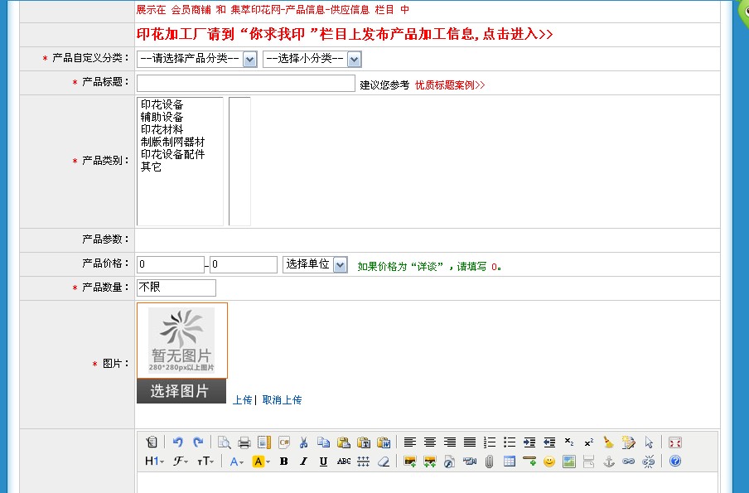Screen dimensions: 749x493
Task: Open yellow text background color picker
Action: coord(261,462)
